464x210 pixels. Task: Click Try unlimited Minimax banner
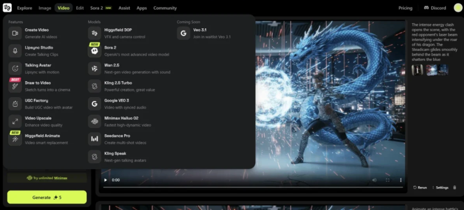tap(47, 178)
